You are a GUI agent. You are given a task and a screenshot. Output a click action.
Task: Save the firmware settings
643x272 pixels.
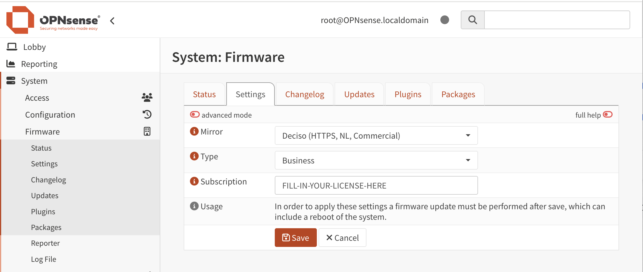[x=296, y=238]
